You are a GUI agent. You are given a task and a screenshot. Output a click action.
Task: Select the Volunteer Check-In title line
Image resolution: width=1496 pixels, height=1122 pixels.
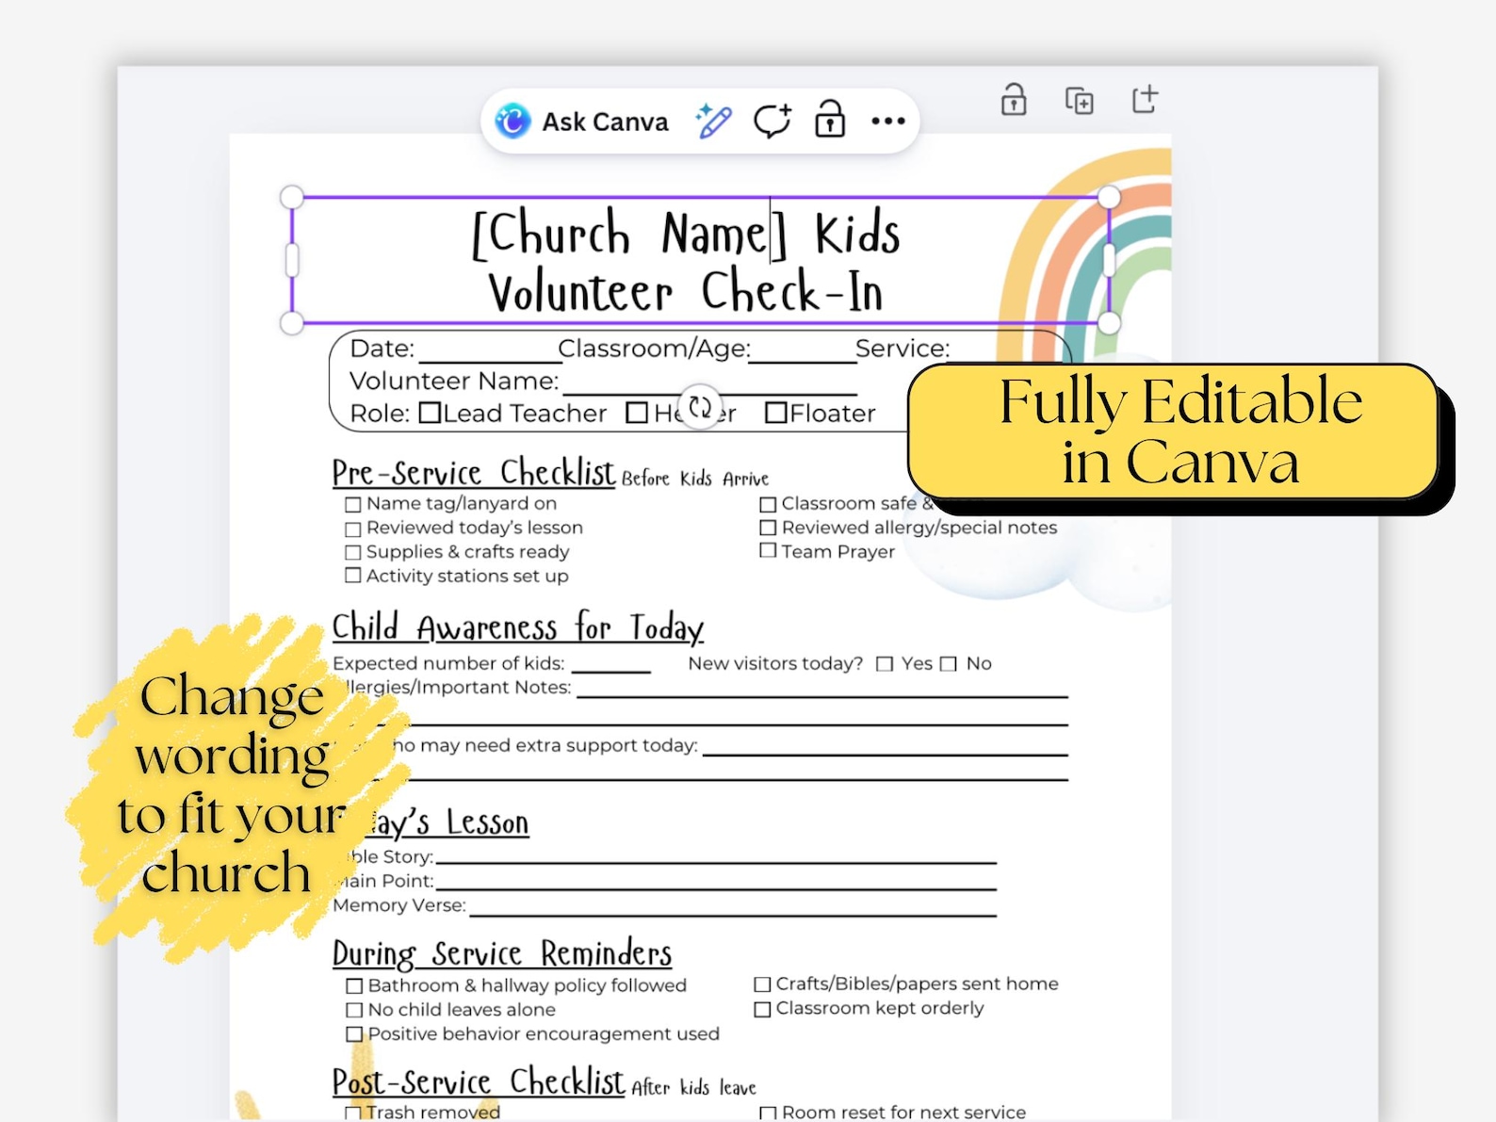coord(686,292)
